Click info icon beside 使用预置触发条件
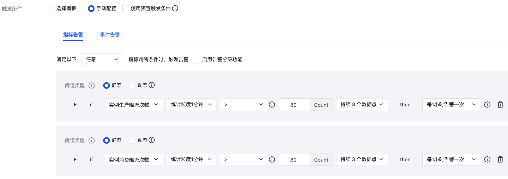This screenshot has height=179, width=508. (175, 8)
